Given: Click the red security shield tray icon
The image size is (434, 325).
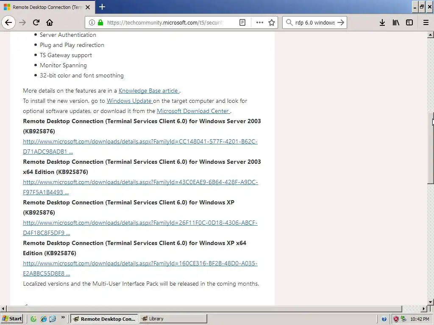Looking at the screenshot, I should [x=396, y=319].
